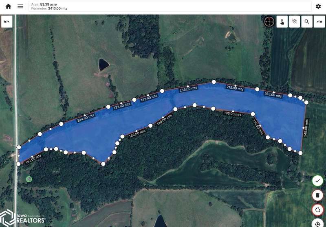
Task: Redo the last action
Action: tap(319, 22)
